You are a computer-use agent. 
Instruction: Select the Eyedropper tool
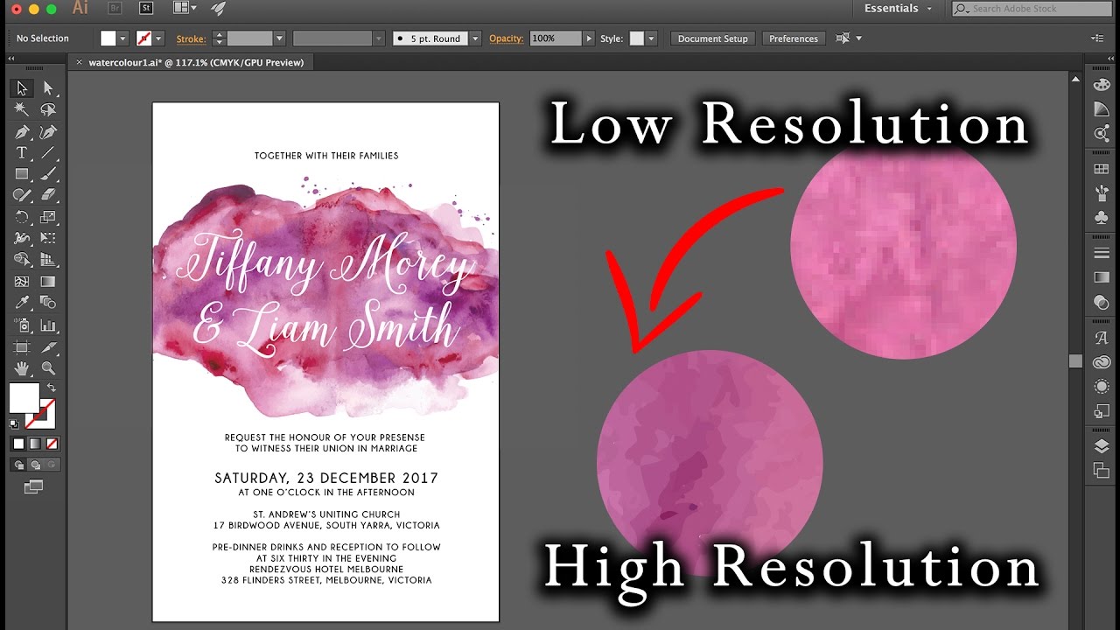[22, 303]
